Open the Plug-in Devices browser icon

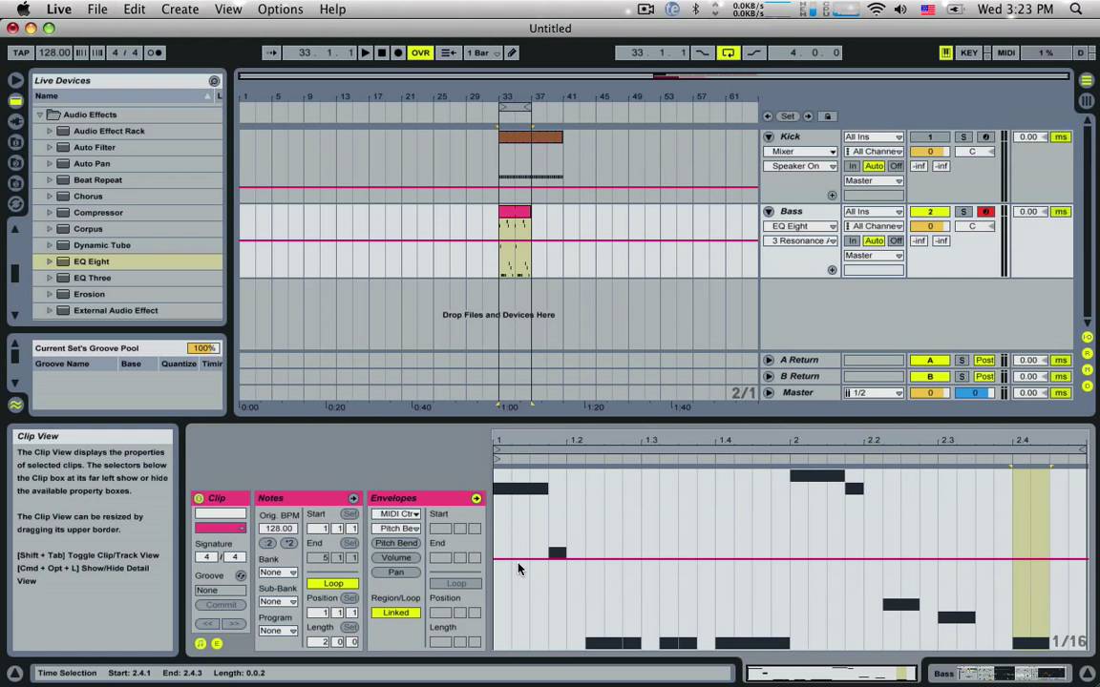pos(15,121)
